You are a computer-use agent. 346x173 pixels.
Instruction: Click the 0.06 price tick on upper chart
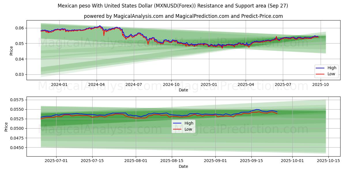tap(19, 28)
